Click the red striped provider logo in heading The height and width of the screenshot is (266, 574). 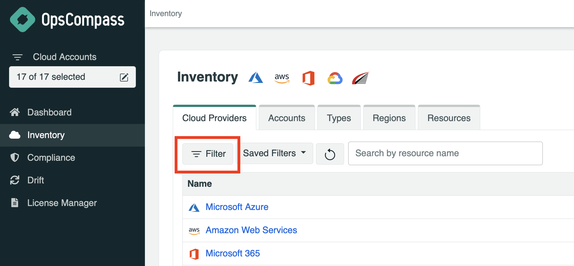point(361,78)
